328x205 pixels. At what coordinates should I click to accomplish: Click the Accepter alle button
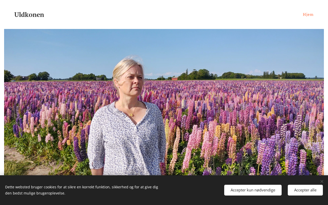point(305,190)
